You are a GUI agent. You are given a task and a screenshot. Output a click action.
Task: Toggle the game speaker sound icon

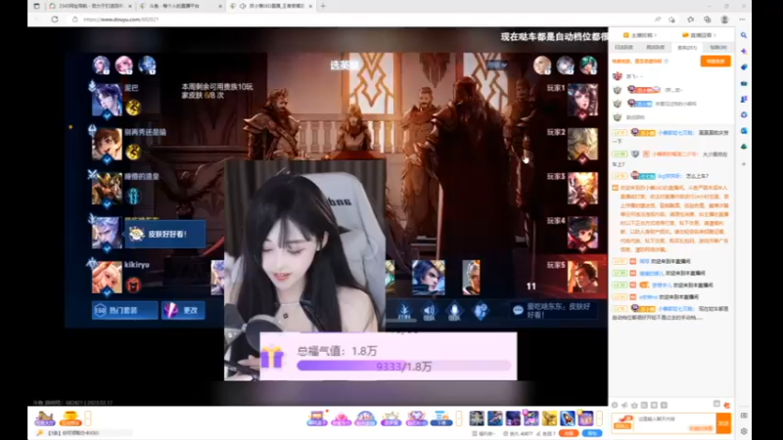click(429, 311)
